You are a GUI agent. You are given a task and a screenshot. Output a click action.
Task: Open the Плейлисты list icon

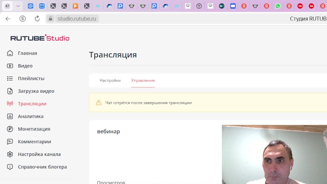pos(10,78)
